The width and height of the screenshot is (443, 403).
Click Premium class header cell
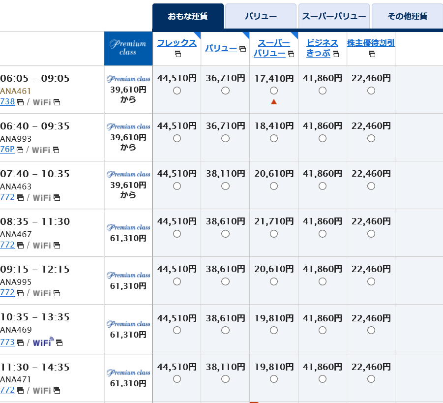pos(128,48)
